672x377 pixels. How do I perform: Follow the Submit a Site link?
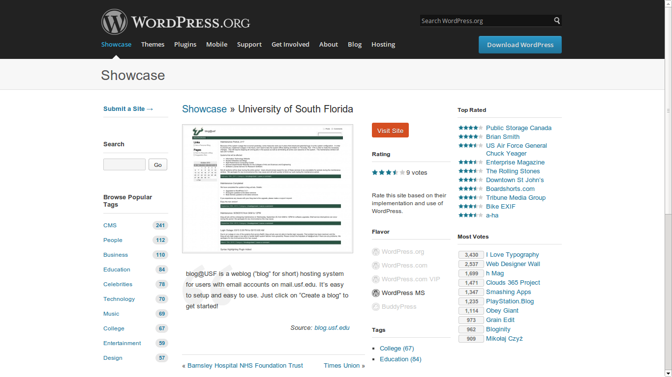[128, 109]
